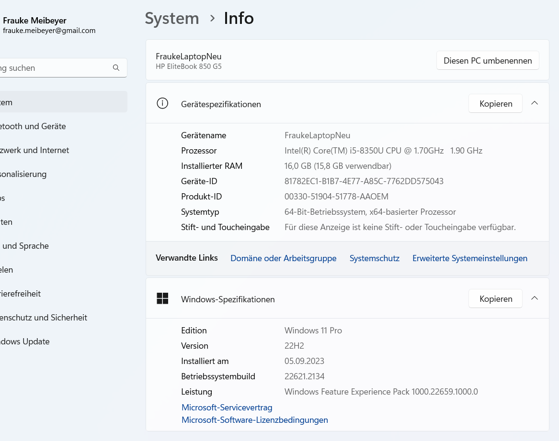Click the magnifier icon in the search box
The width and height of the screenshot is (559, 441).
coord(116,68)
